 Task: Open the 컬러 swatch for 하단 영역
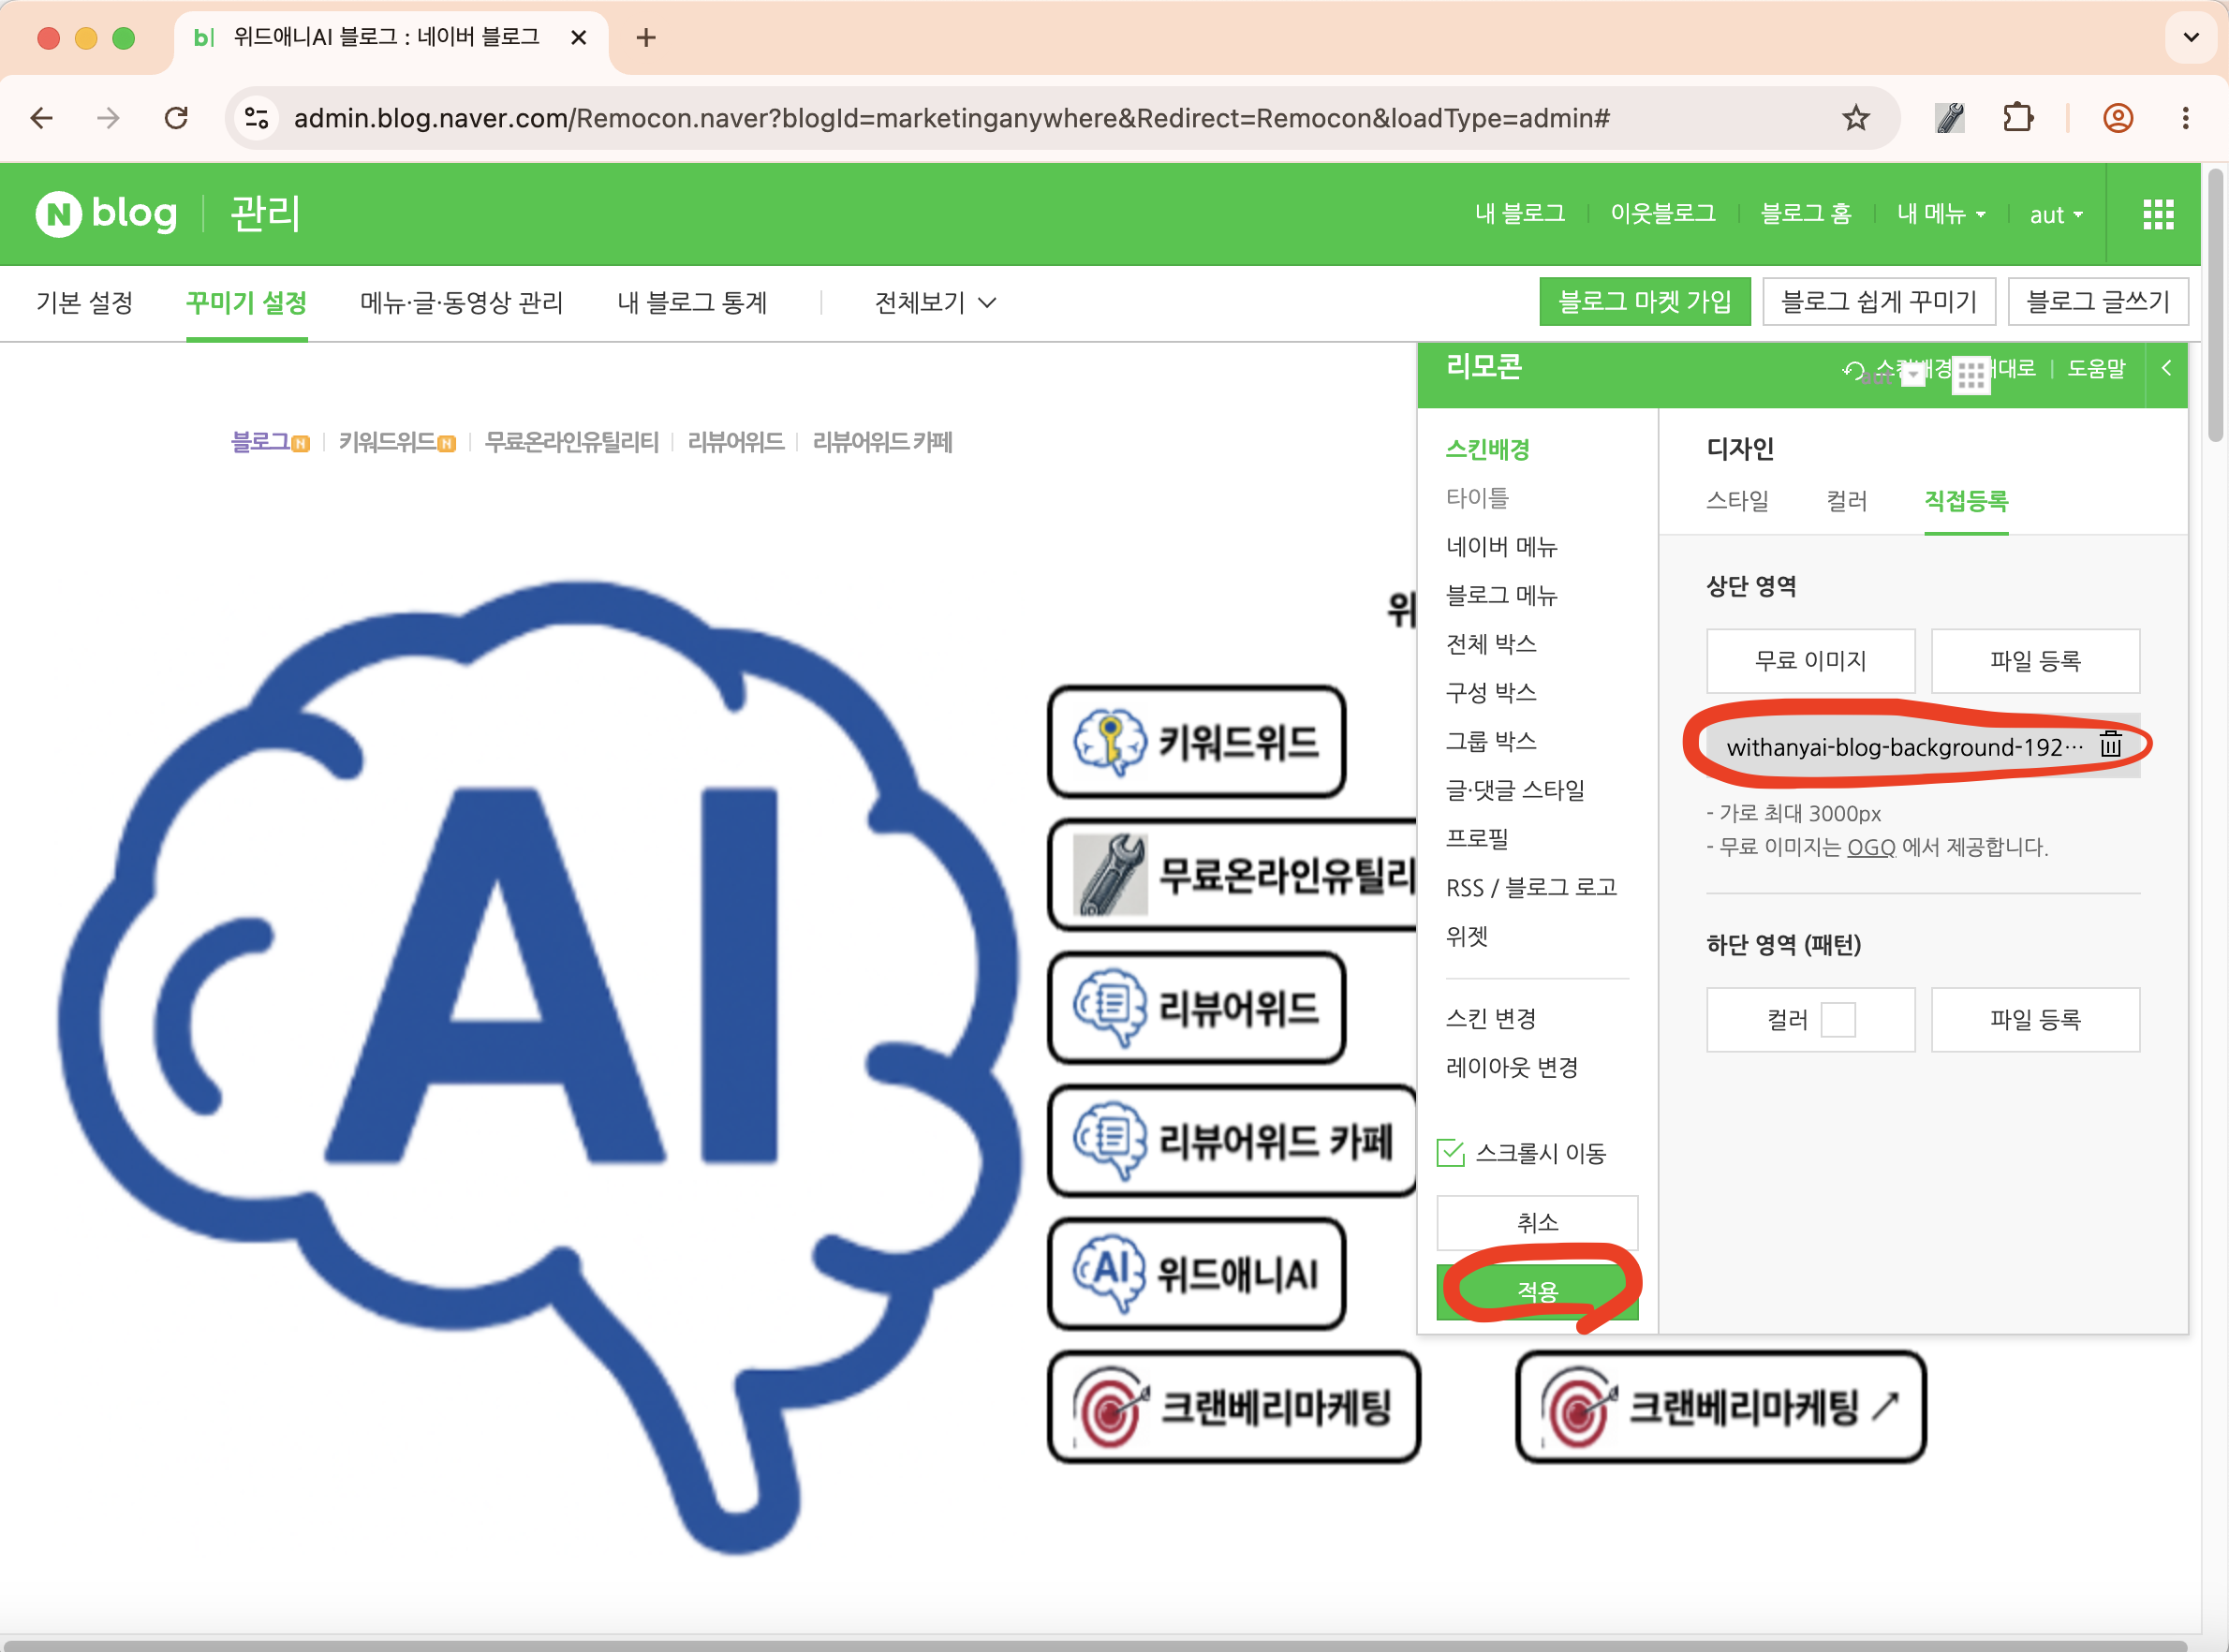pos(1838,1020)
